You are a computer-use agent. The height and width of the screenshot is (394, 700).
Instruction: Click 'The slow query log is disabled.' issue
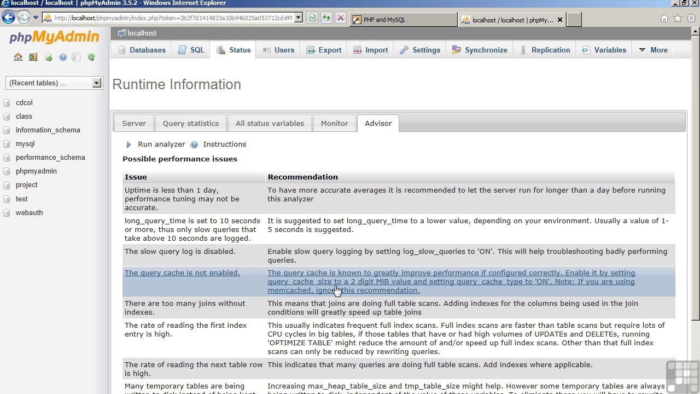pos(180,251)
